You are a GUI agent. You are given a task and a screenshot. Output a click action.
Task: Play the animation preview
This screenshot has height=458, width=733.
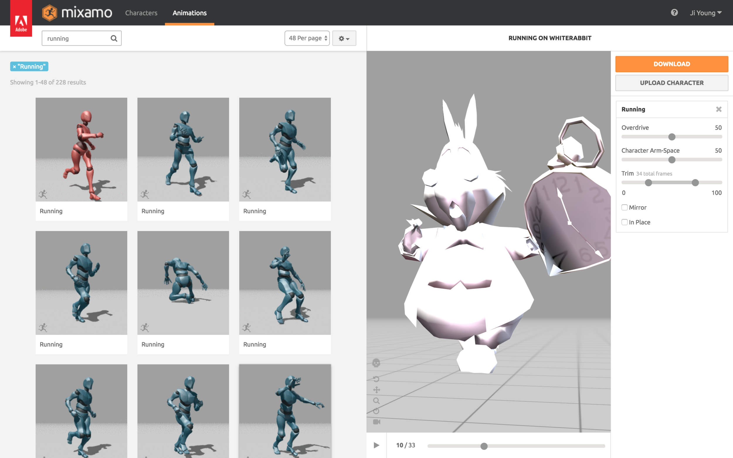tap(376, 445)
